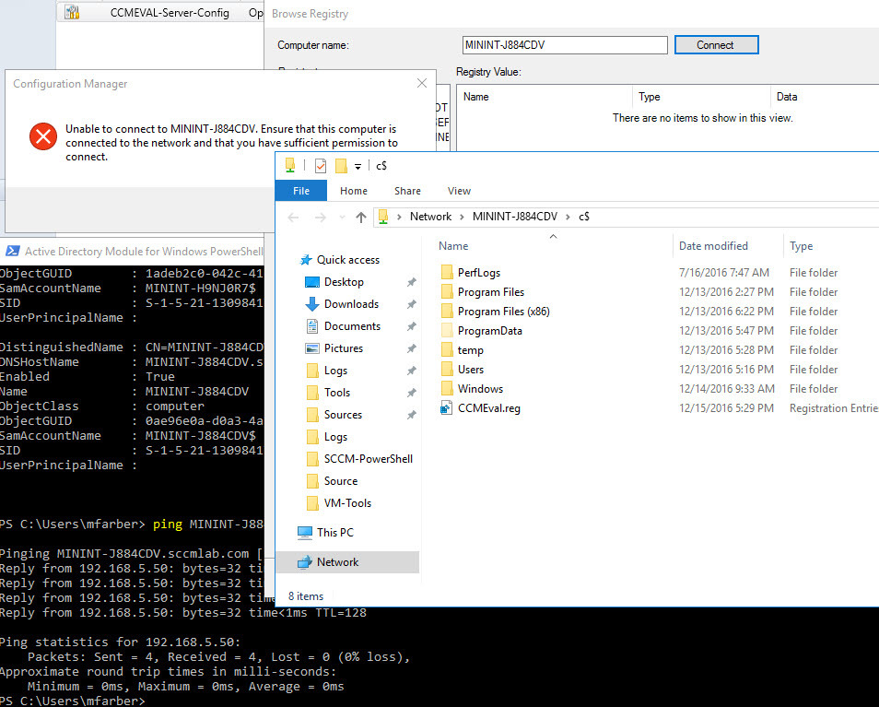Click Network in the address breadcrumb
This screenshot has width=879, height=707.
pyautogui.click(x=430, y=217)
